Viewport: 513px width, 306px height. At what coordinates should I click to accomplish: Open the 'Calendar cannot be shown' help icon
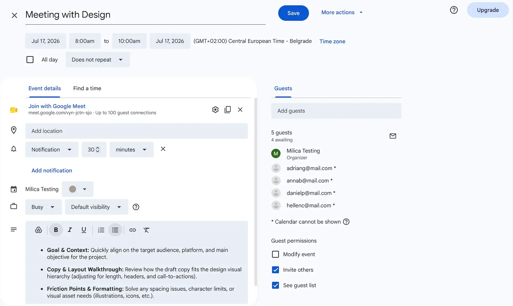click(x=346, y=222)
